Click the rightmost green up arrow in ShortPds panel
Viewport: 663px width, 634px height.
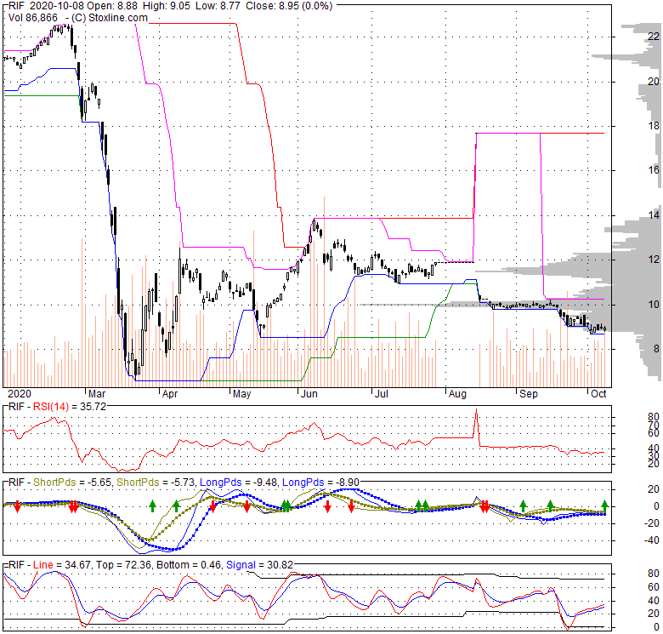604,505
